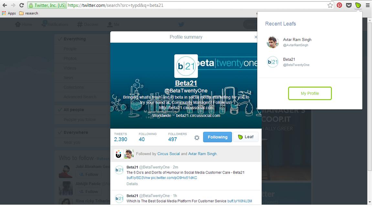372x212 pixels.
Task: Reload the page with the refresh icon
Action: (x=22, y=5)
